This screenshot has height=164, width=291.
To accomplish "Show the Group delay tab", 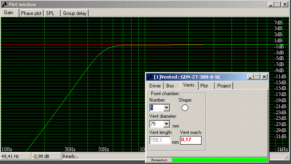I will tap(75, 13).
